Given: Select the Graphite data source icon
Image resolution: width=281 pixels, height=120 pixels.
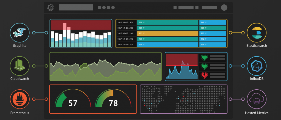Looking at the screenshot, I should (x=19, y=33).
